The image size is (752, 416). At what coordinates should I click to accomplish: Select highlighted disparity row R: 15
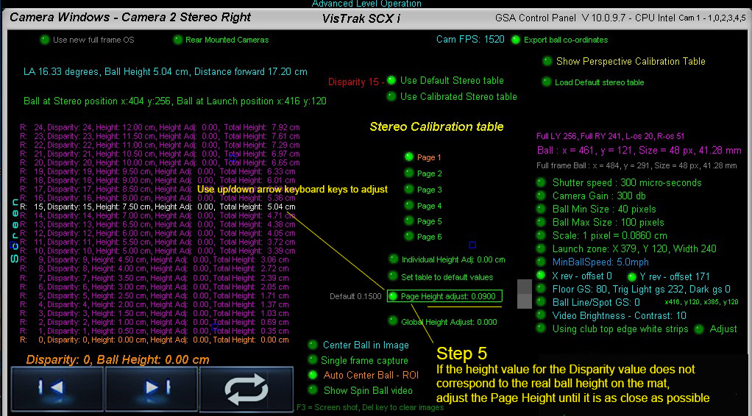tap(157, 207)
